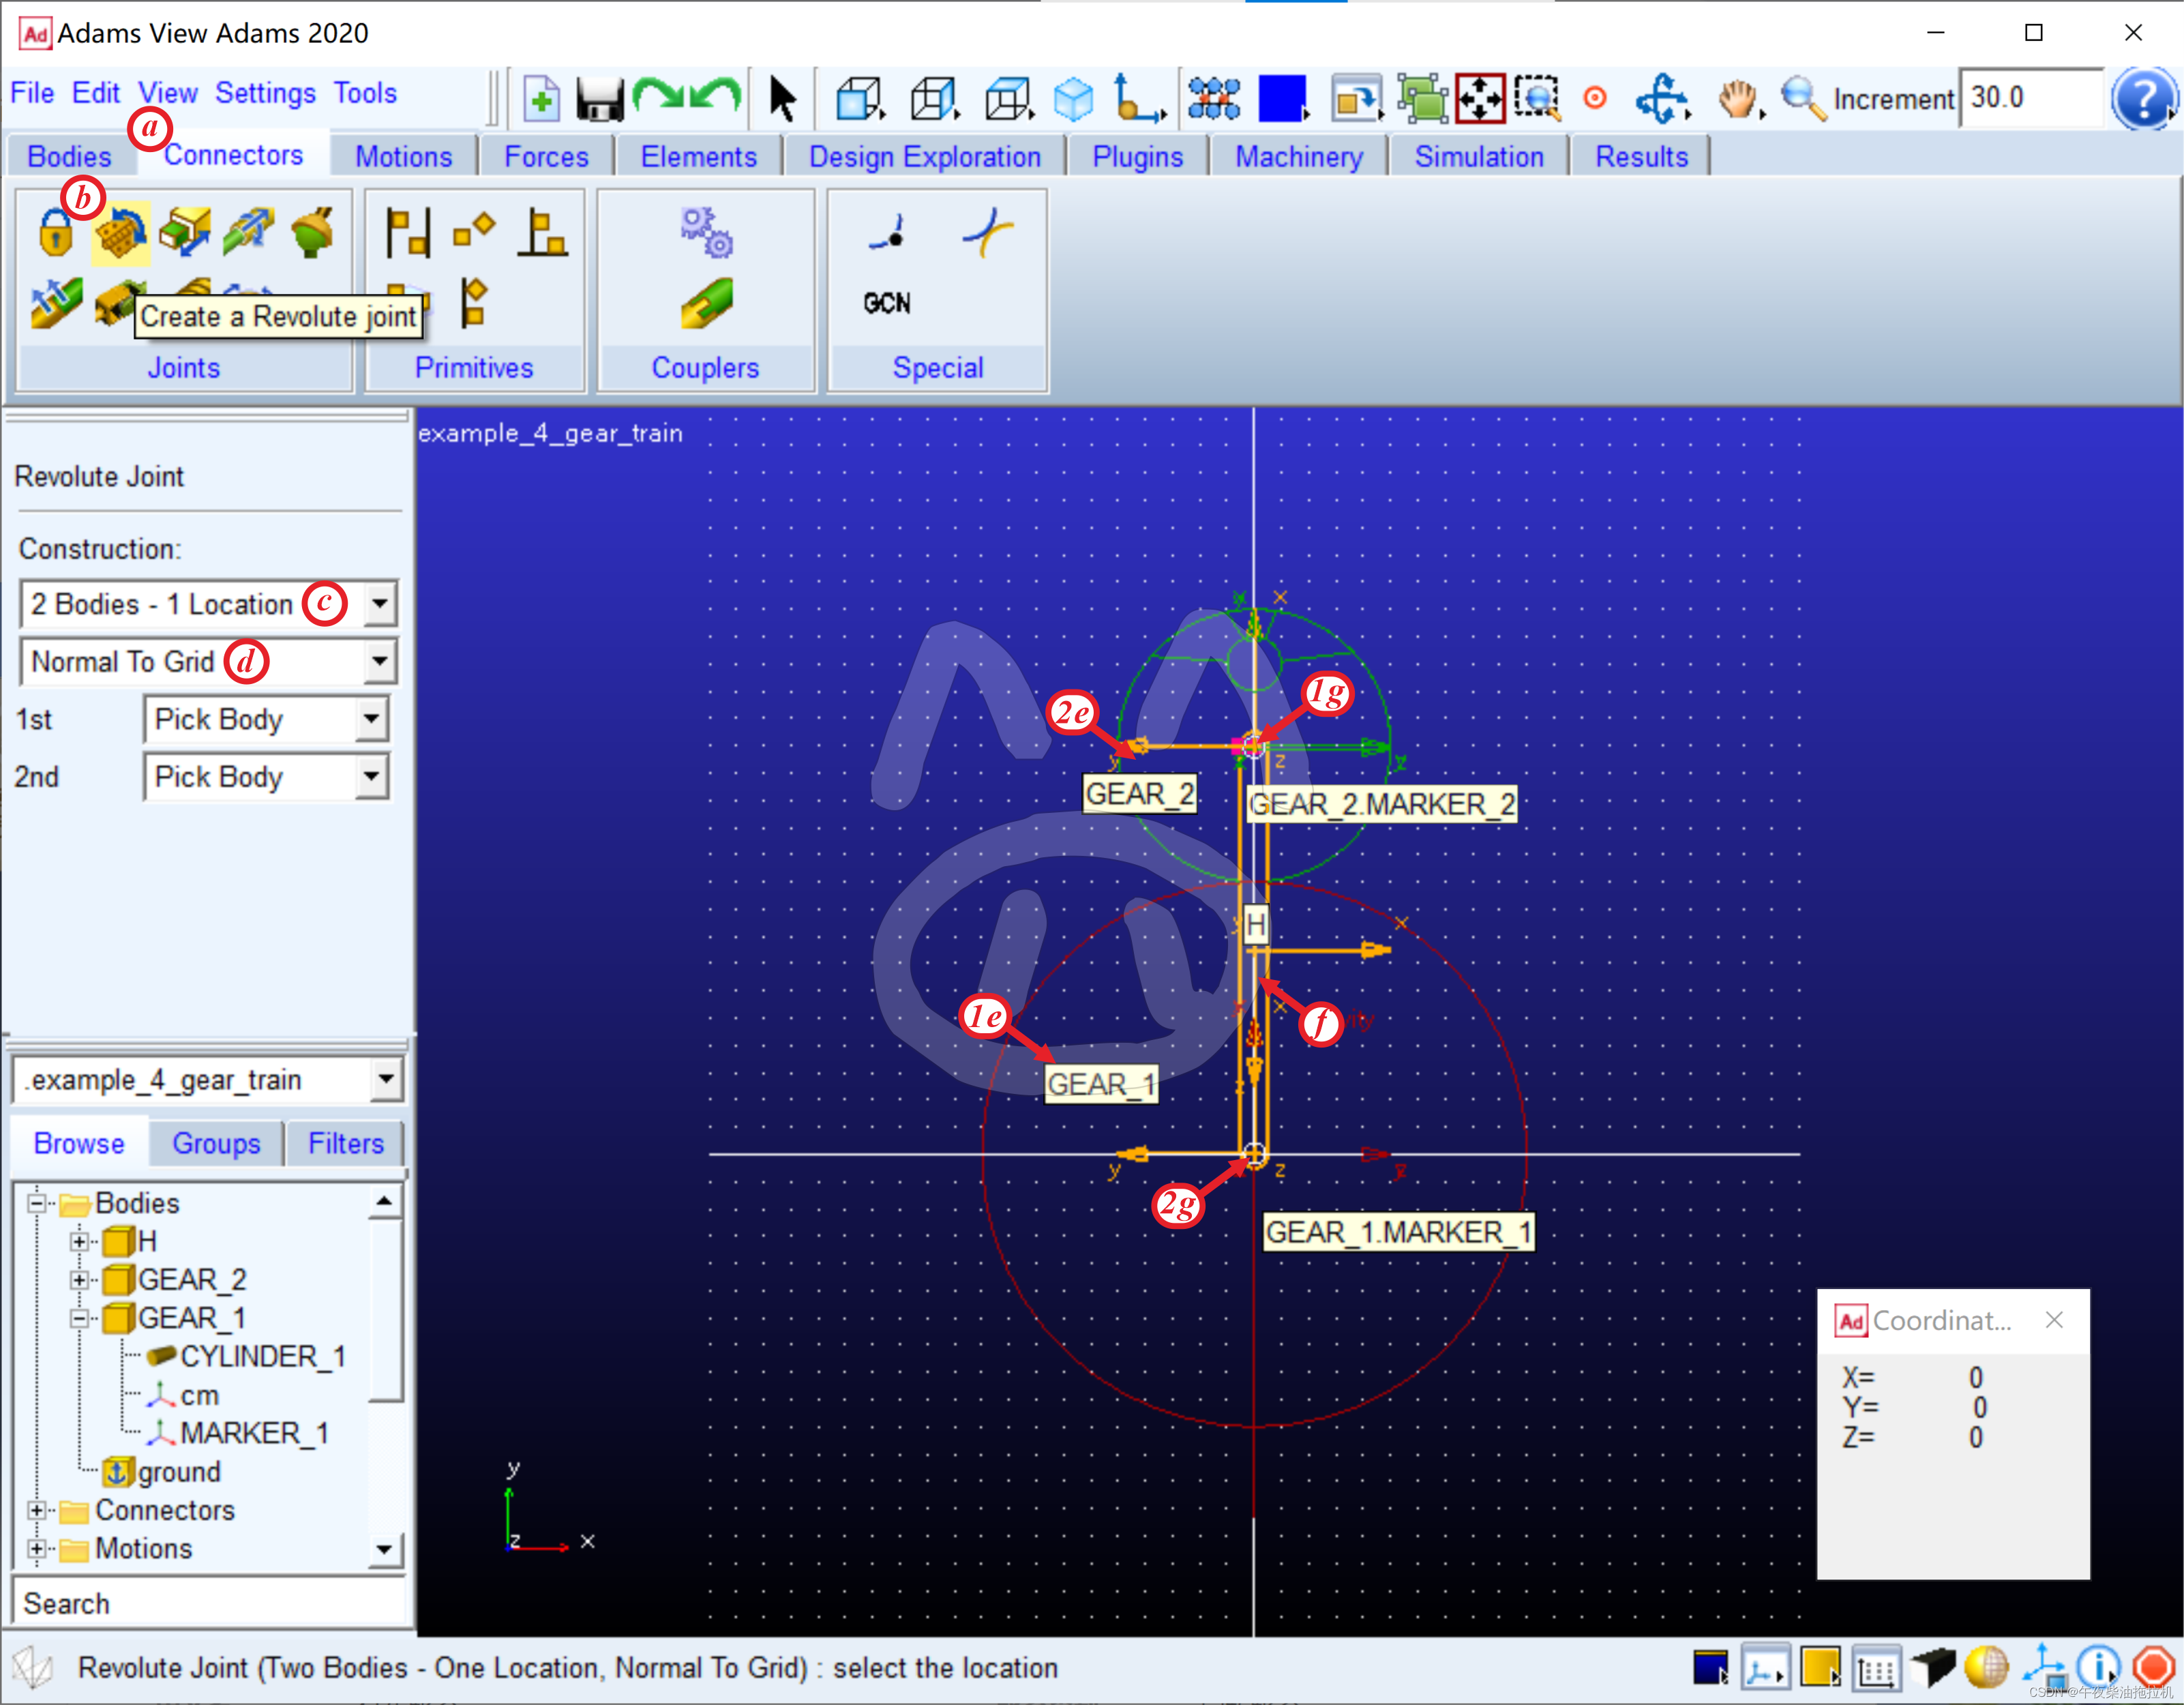Expand the H body tree node
Image resolution: width=2184 pixels, height=1705 pixels.
[79, 1241]
